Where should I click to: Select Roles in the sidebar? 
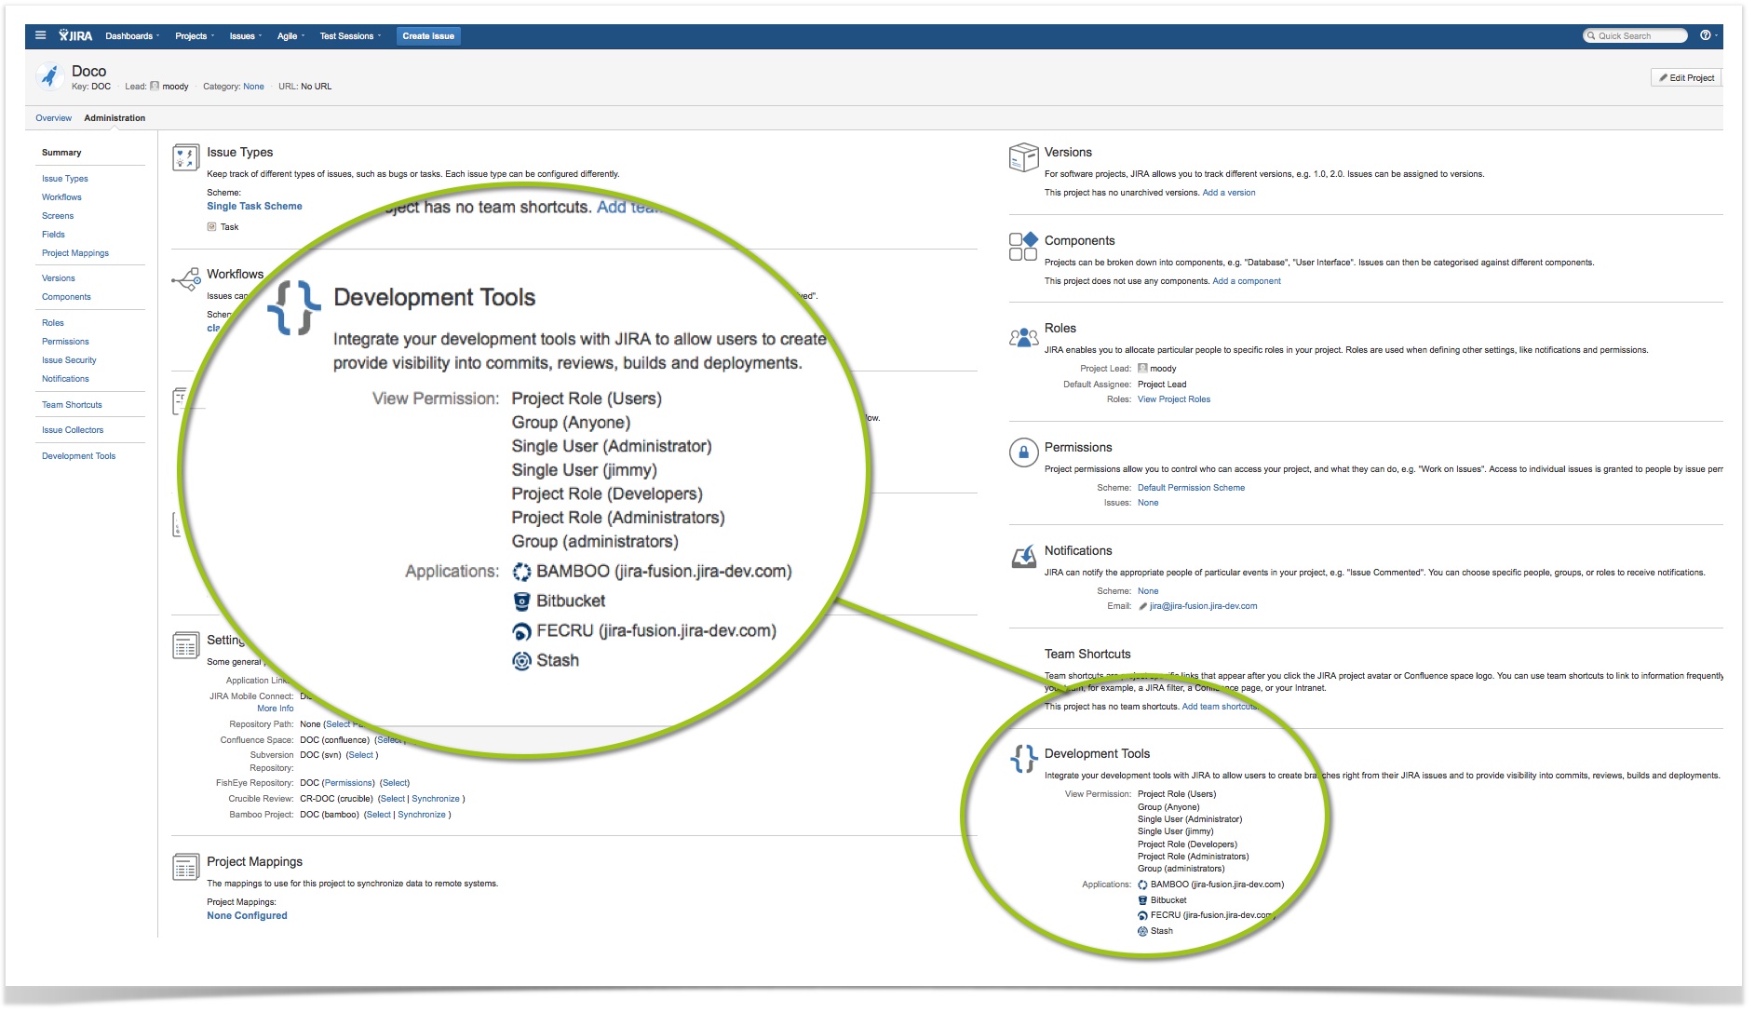point(53,323)
